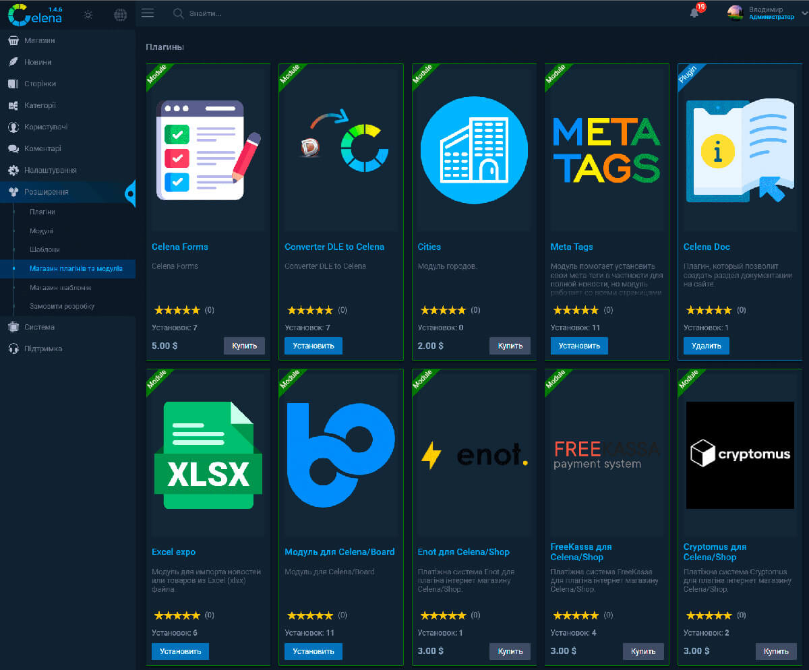Screen dimensions: 809x670
Task: Open the notifications bell
Action: point(694,13)
